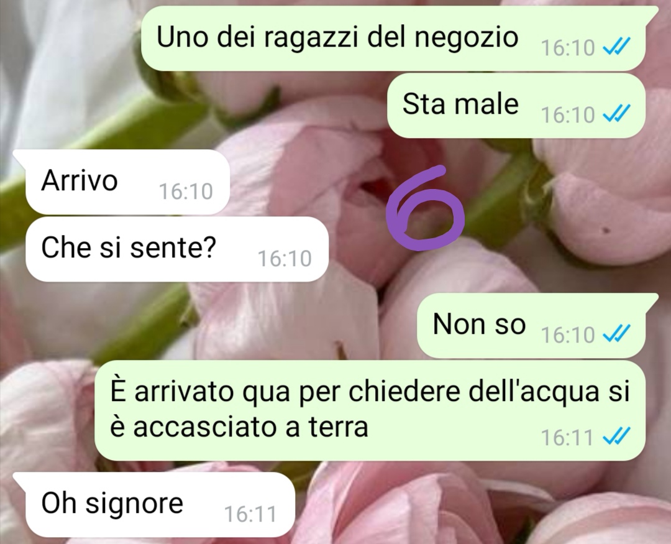Select the "Sta male" message bubble
Screen dimensions: 671x544
pos(516,105)
